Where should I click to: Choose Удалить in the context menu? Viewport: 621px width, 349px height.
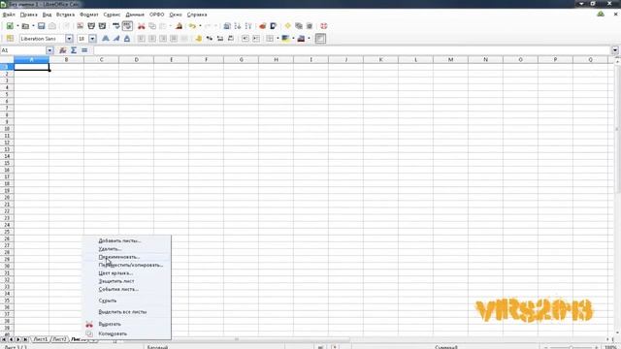click(127, 249)
